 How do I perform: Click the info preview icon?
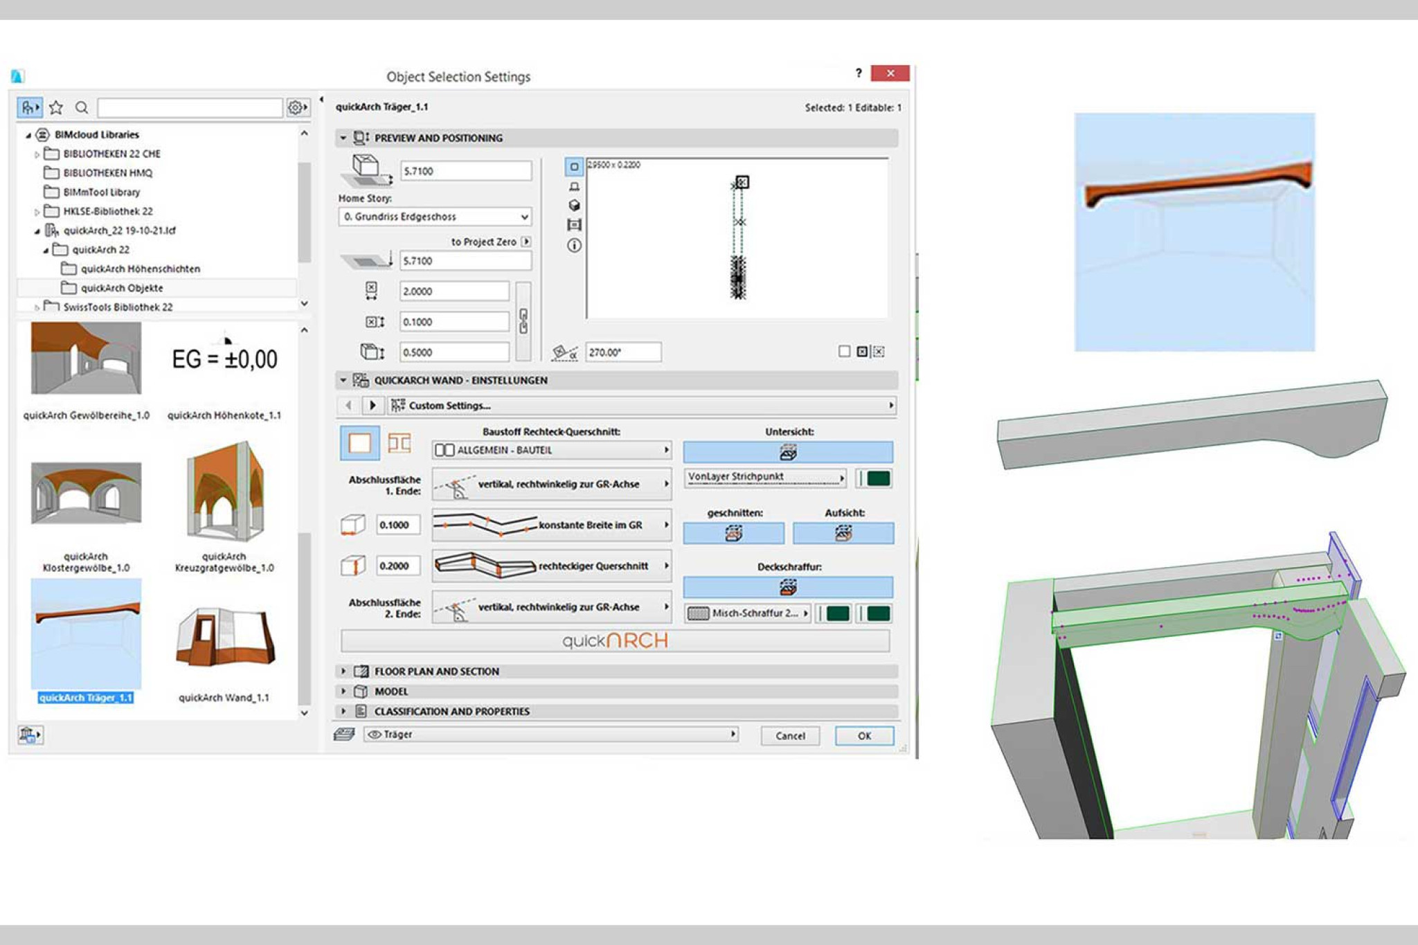[x=574, y=245]
